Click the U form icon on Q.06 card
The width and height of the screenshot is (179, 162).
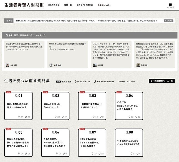click(64, 154)
